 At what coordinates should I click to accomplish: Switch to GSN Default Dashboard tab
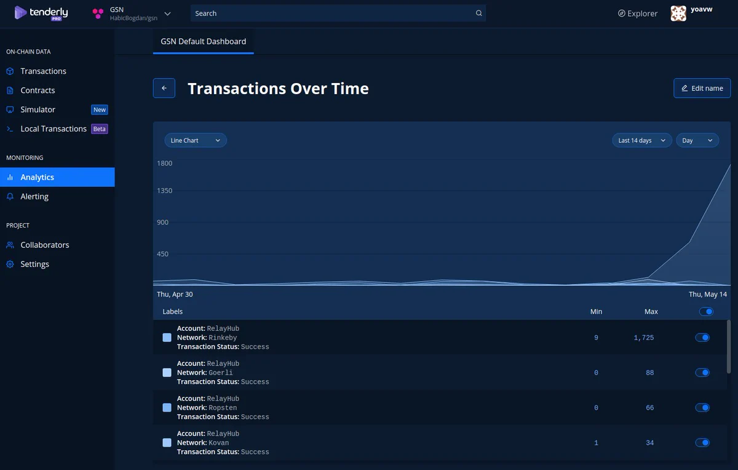[204, 41]
